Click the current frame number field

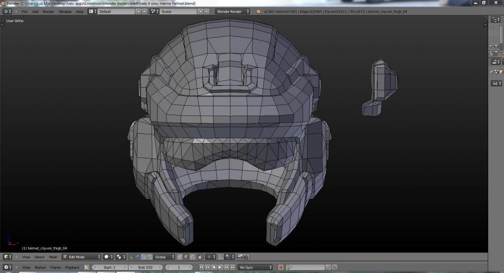click(x=179, y=267)
